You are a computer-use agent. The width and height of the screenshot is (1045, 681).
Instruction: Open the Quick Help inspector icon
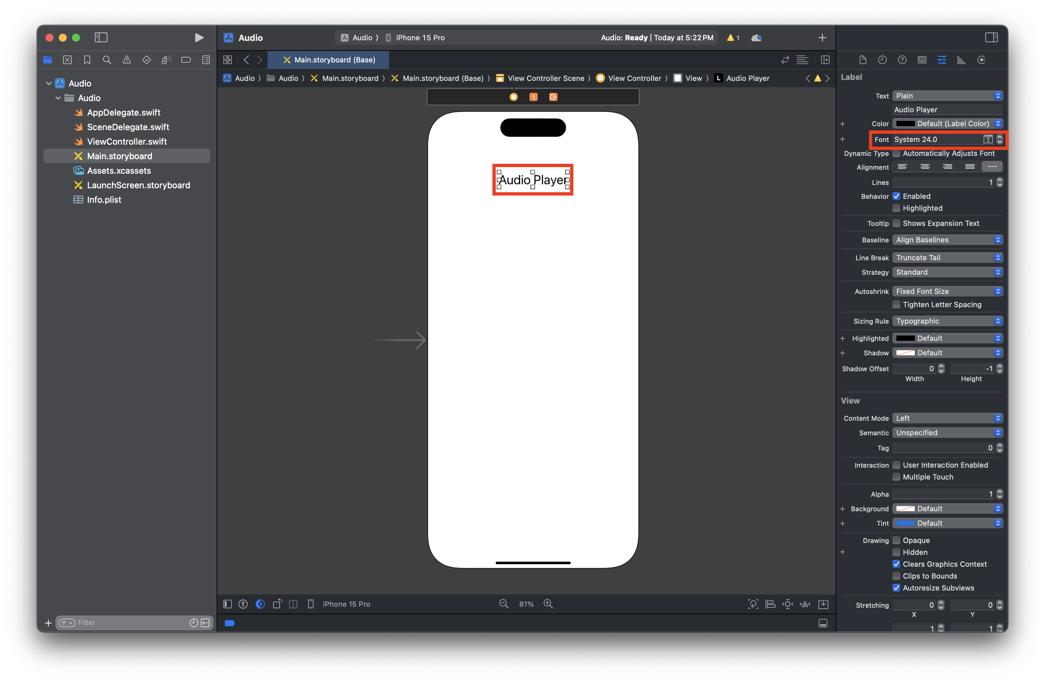coord(902,60)
